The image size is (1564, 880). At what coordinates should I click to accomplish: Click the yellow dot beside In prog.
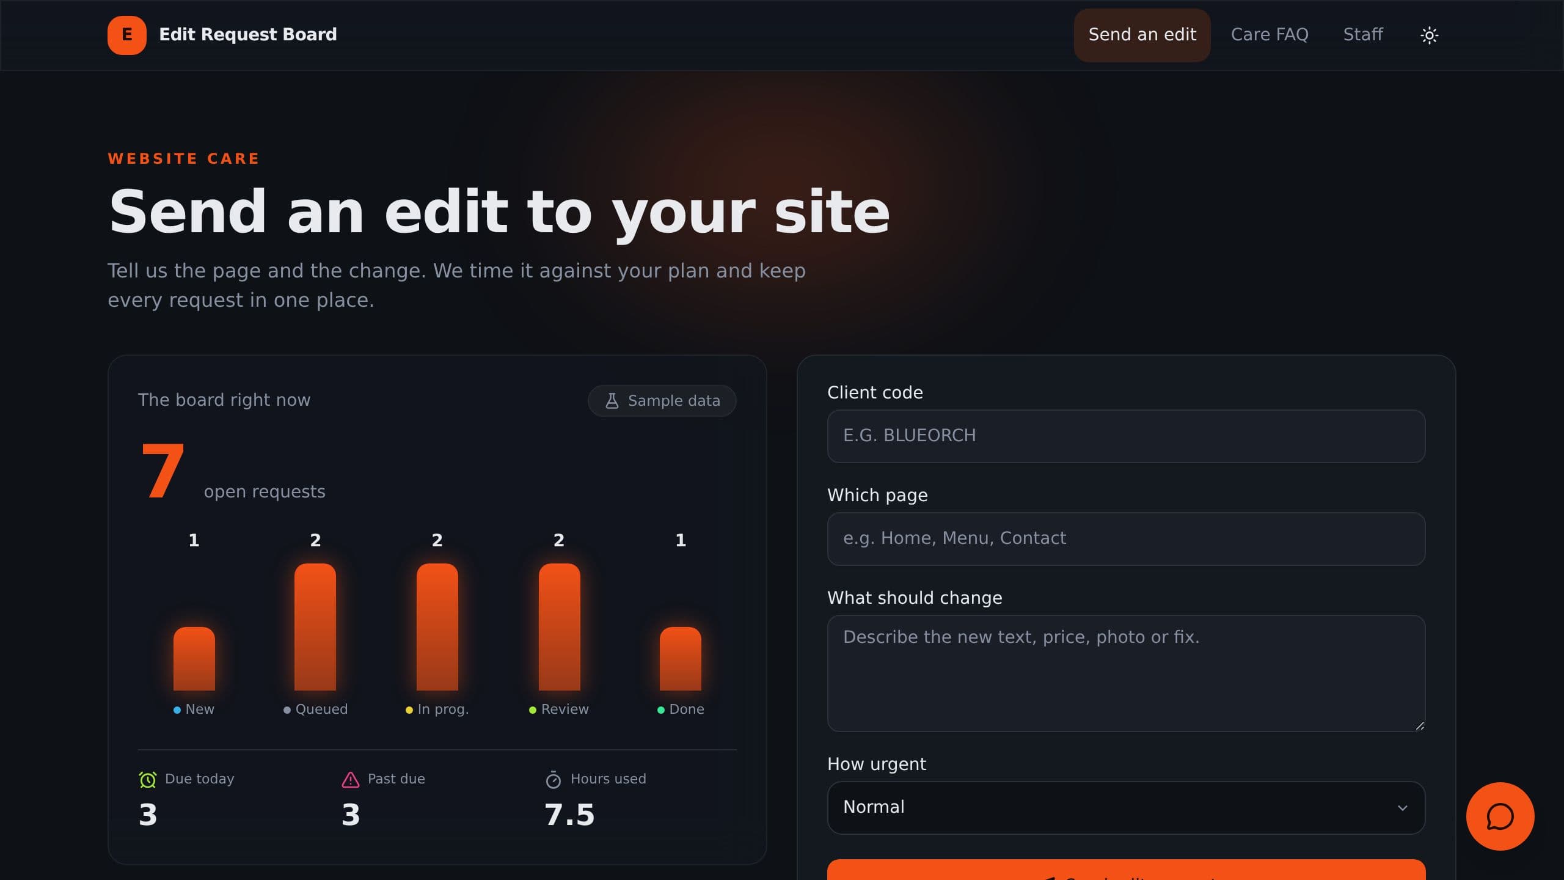409,710
